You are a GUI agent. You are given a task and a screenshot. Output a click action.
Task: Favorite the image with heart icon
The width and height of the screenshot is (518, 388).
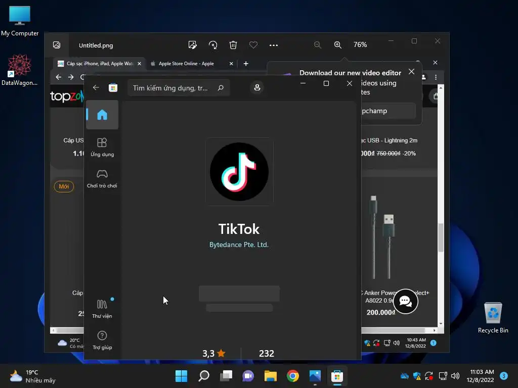(253, 45)
